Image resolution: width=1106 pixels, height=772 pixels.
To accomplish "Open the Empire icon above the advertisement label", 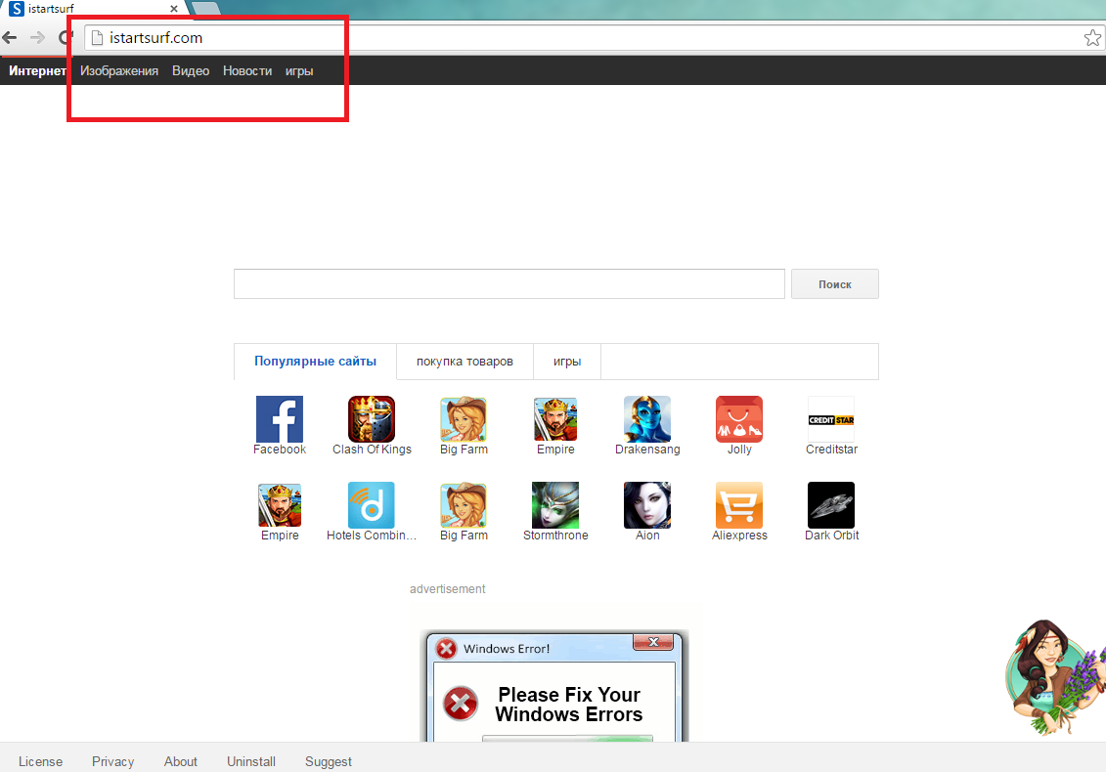I will click(x=280, y=505).
